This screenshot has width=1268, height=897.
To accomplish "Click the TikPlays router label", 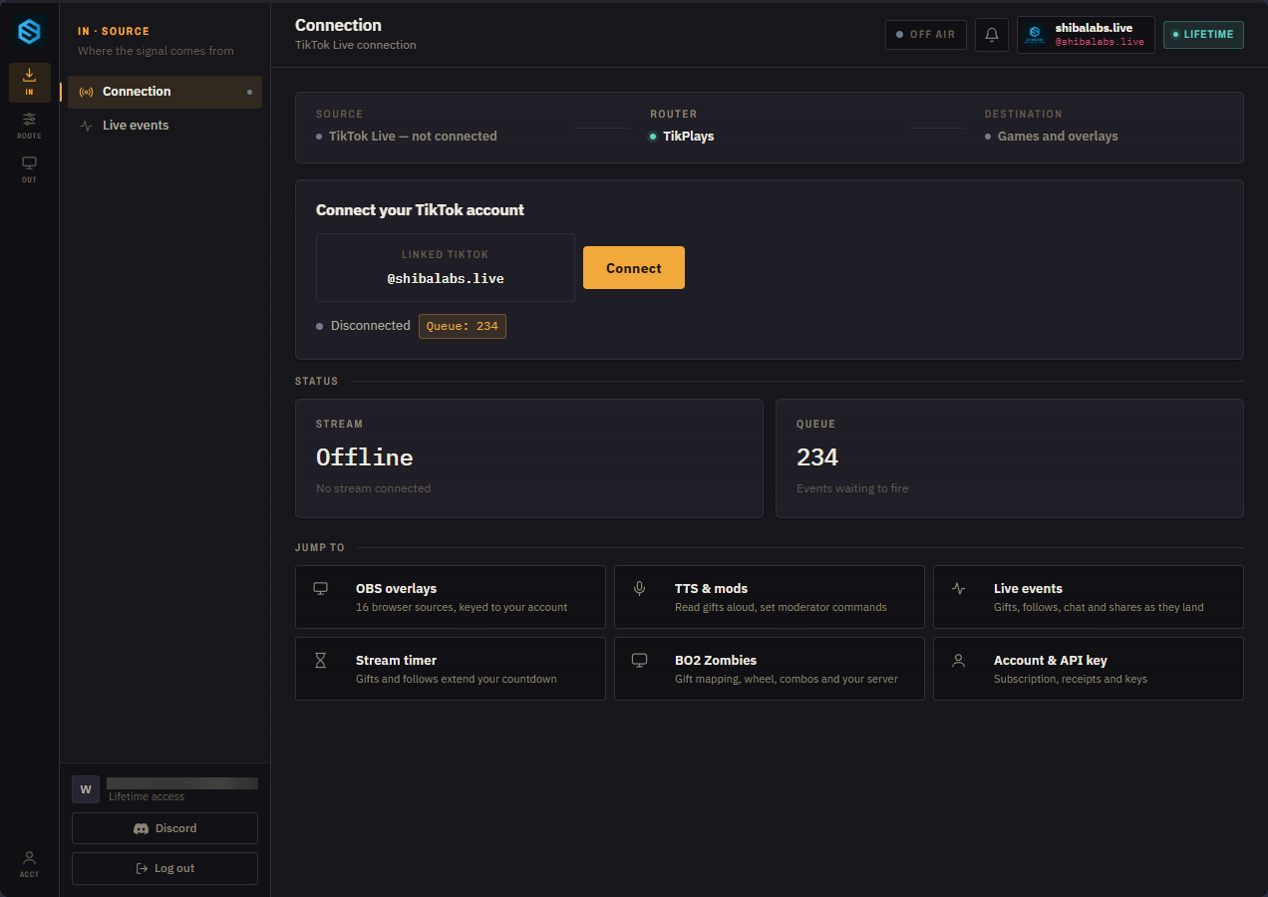I will point(689,137).
